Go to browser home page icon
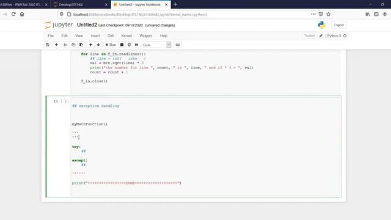The height and width of the screenshot is (220, 391). (x=22, y=14)
